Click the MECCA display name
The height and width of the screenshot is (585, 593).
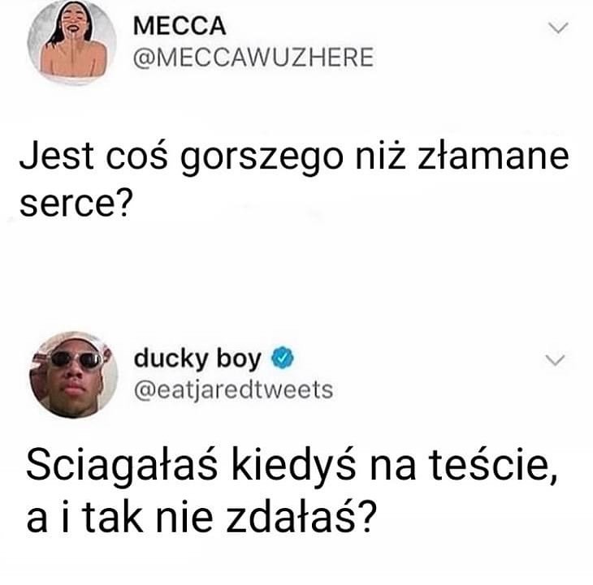point(180,27)
